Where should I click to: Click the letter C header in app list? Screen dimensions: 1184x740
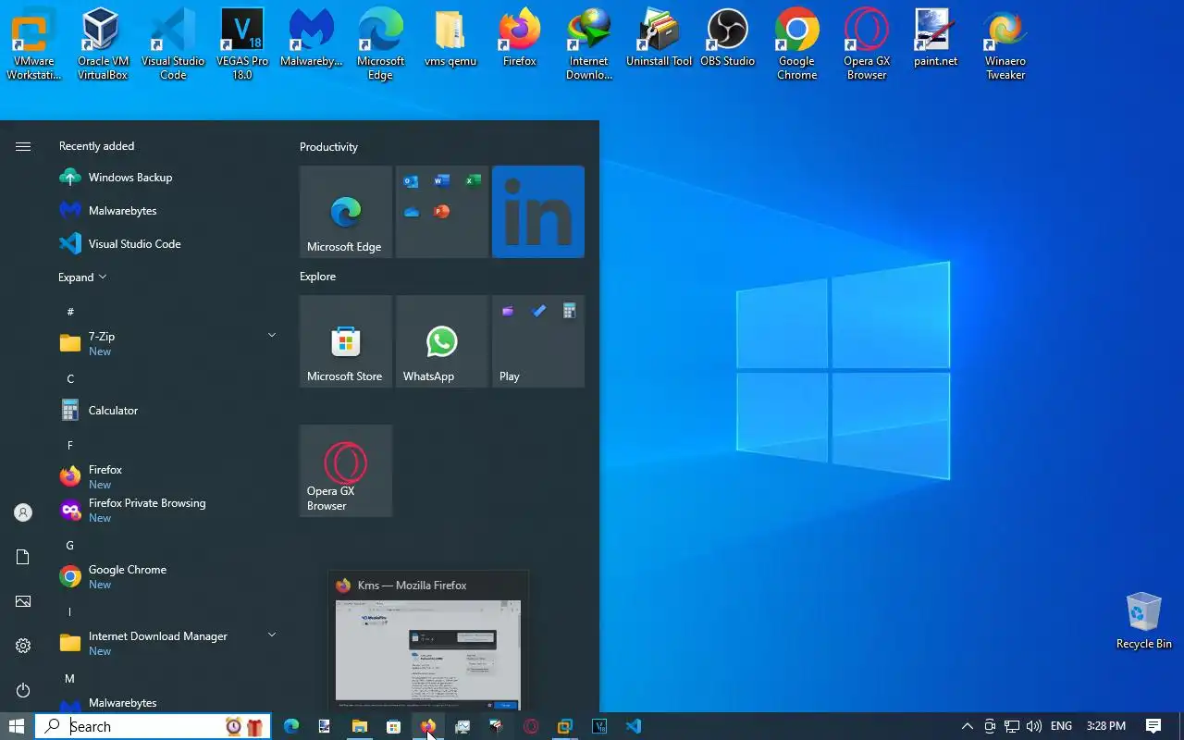coord(69,378)
